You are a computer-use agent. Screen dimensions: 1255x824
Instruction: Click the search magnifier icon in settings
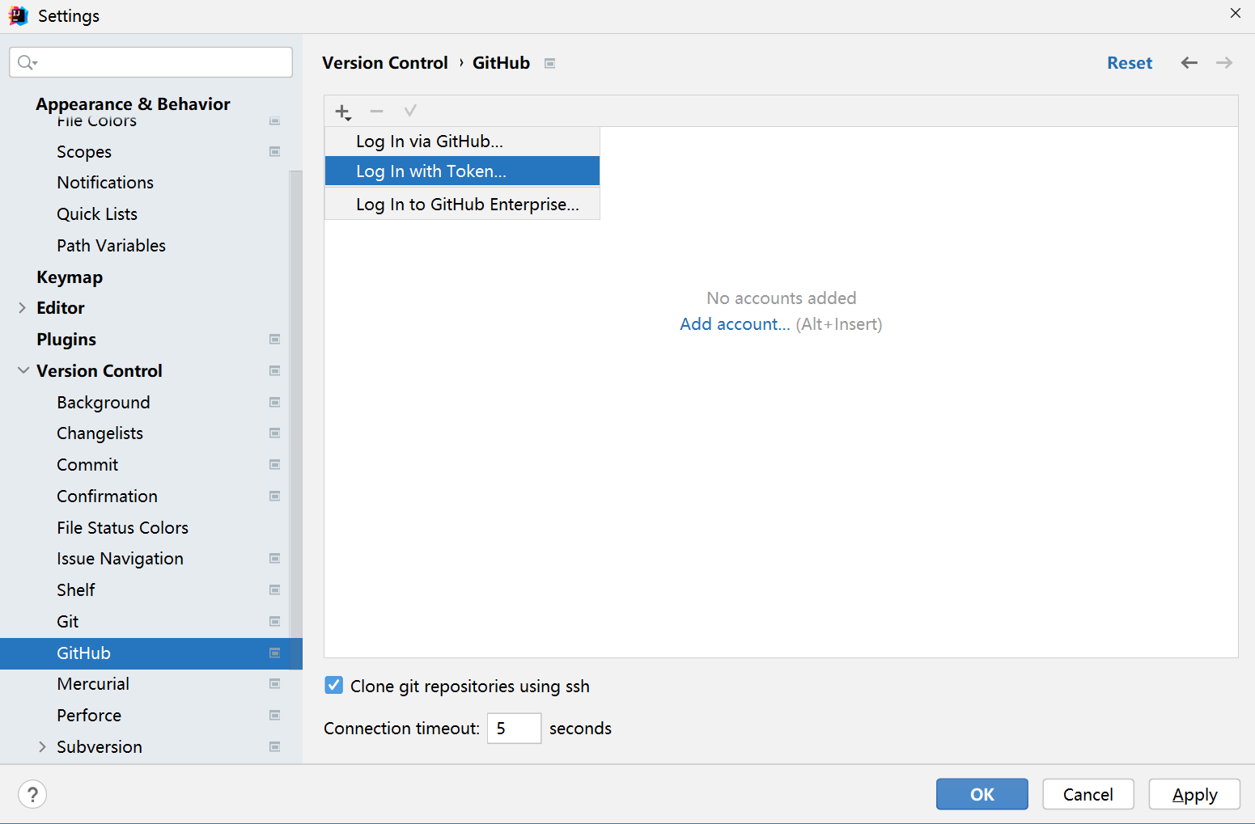pyautogui.click(x=27, y=62)
